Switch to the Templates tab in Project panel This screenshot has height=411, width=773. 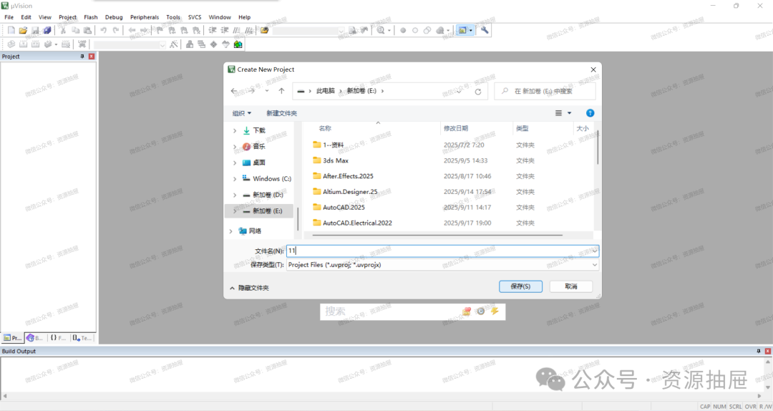tap(82, 338)
